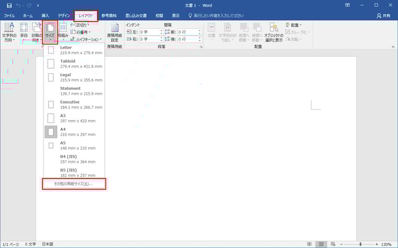398x248 pixels.
Task: Click the zoom slider handle
Action: (x=360, y=244)
